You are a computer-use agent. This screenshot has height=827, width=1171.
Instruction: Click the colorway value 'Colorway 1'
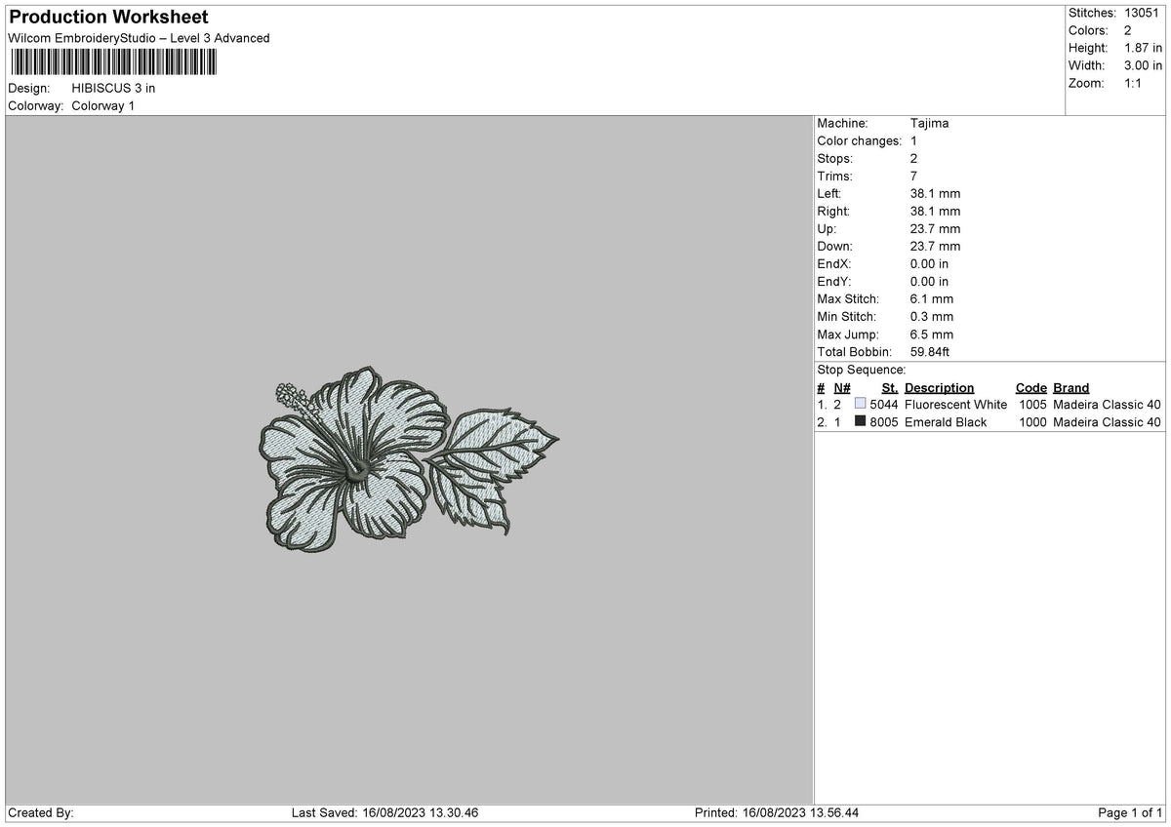click(103, 105)
